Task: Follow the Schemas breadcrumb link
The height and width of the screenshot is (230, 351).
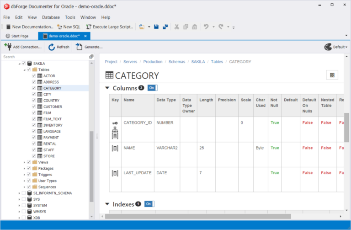Action: click(x=177, y=62)
